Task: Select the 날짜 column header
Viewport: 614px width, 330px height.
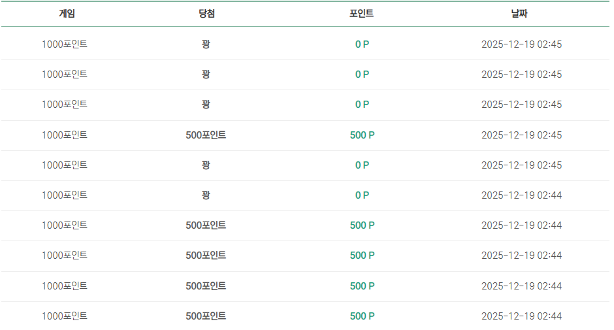Action: pos(519,14)
